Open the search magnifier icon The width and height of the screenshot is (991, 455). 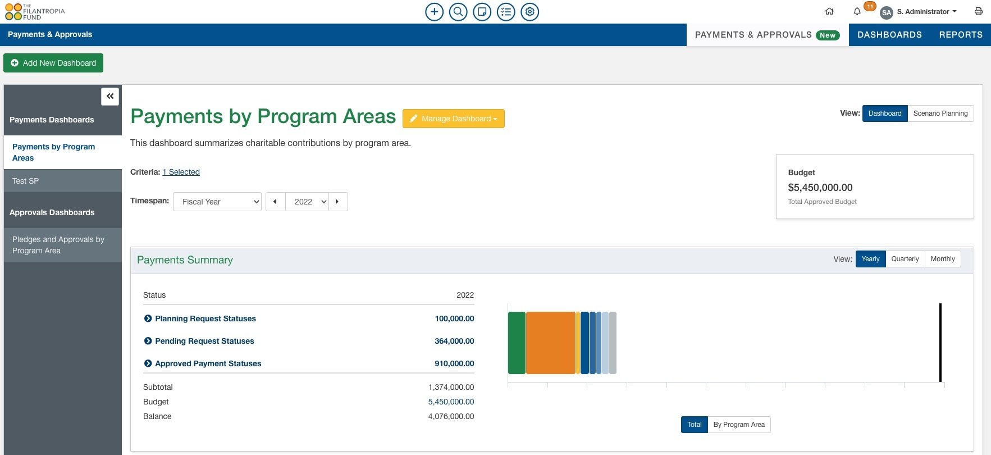(458, 12)
